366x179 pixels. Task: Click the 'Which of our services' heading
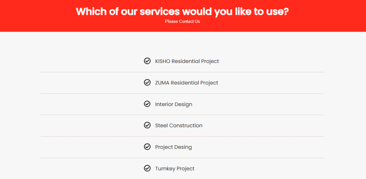183,11
